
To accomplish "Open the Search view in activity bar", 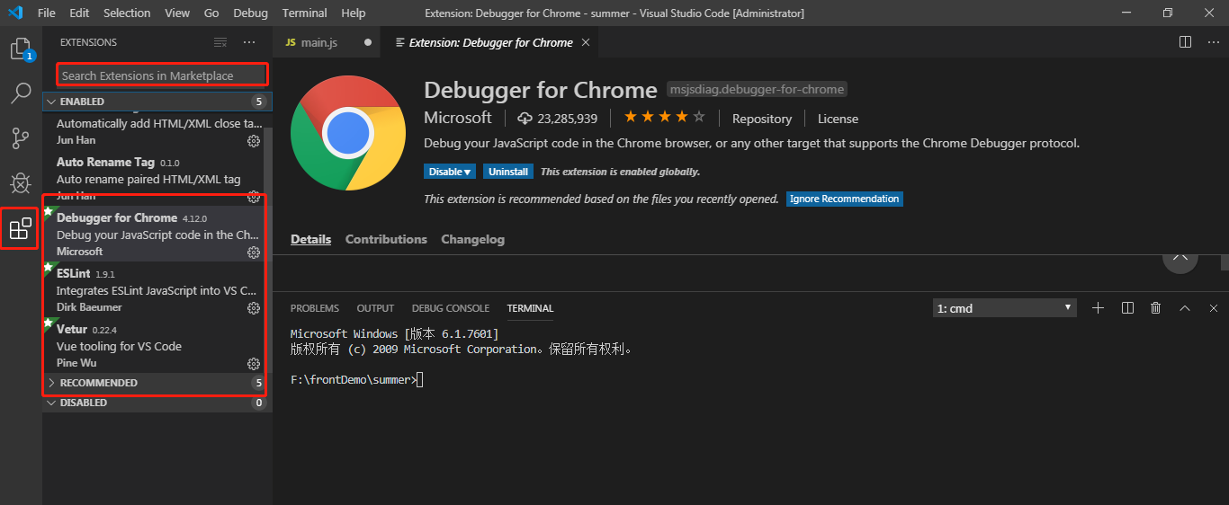I will [21, 93].
